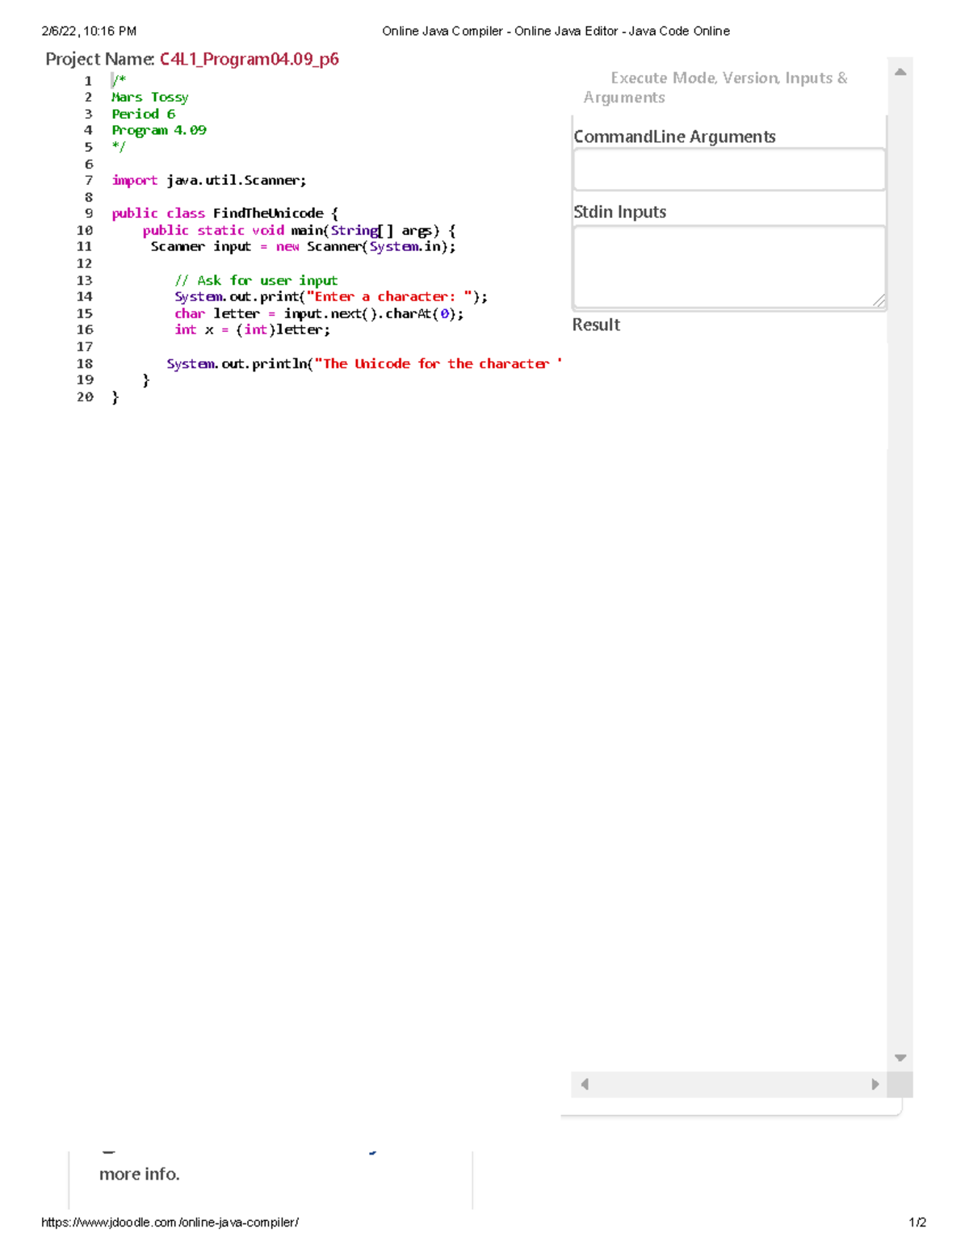Collapse the Execute Mode, Version, Inputs & Arguments section
The image size is (969, 1254).
coord(715,87)
